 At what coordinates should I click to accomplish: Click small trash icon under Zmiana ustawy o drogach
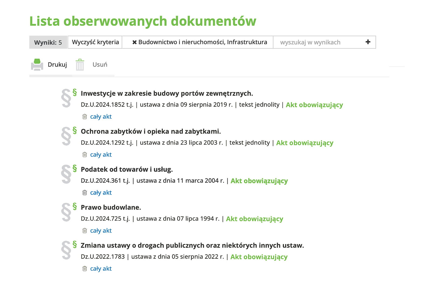[85, 268]
